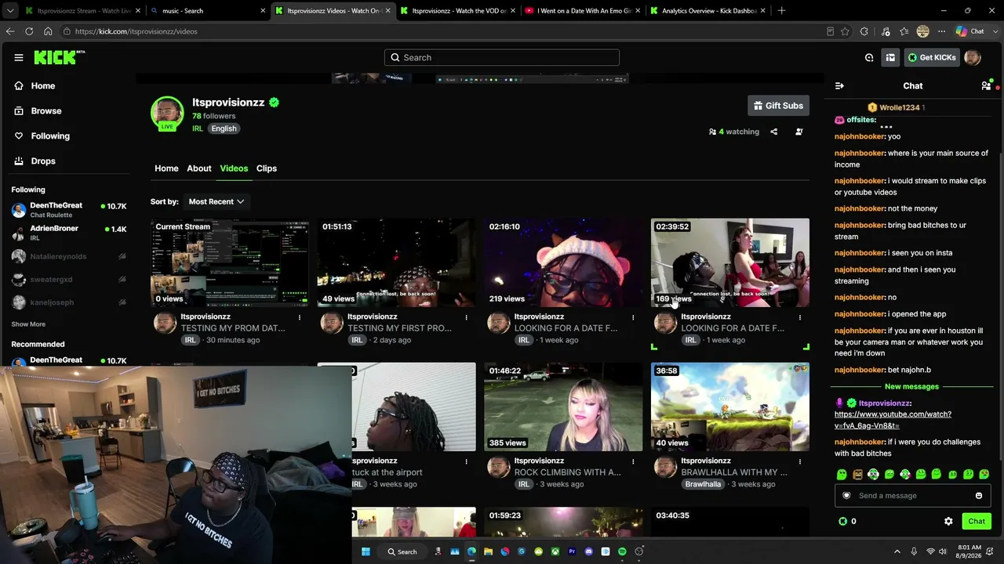Open options for the 219-views LOOKING FOR A DATE video

click(633, 317)
